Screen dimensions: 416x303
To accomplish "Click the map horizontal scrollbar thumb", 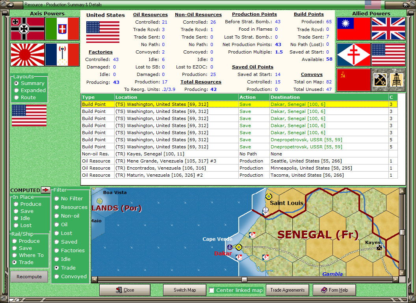I will (244, 279).
